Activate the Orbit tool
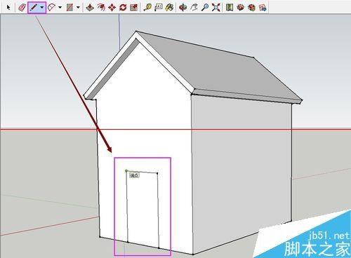Viewport: 351px width, 258px height. (x=183, y=8)
